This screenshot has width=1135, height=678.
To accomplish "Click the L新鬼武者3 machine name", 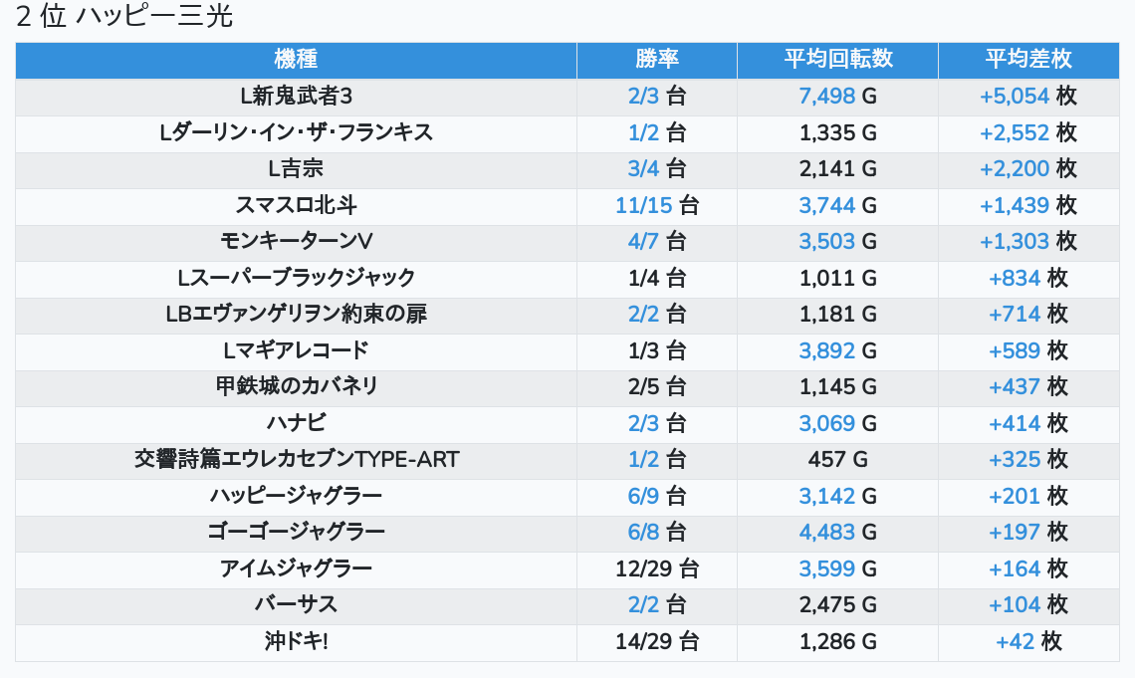I will coord(297,97).
